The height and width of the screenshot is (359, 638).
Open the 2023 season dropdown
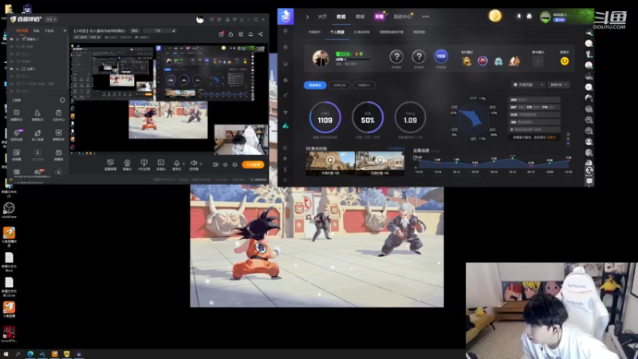pyautogui.click(x=559, y=85)
